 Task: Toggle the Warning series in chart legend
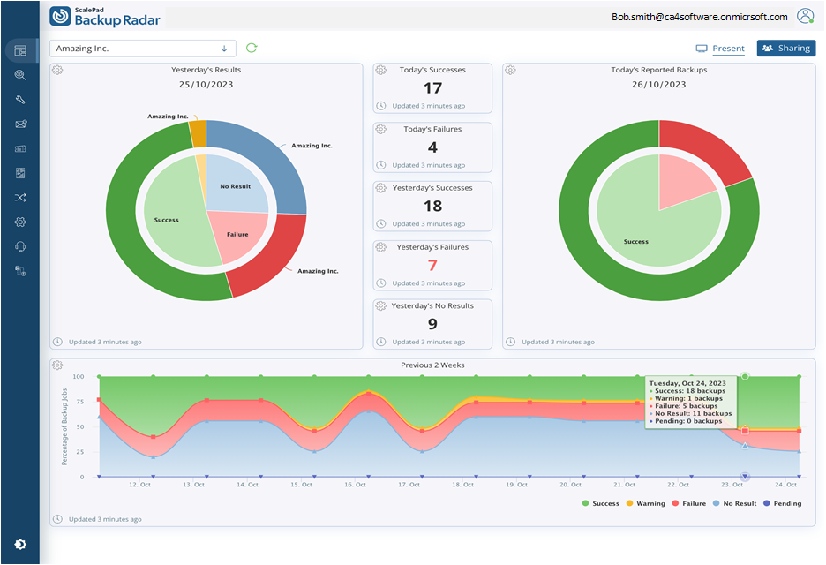[645, 503]
